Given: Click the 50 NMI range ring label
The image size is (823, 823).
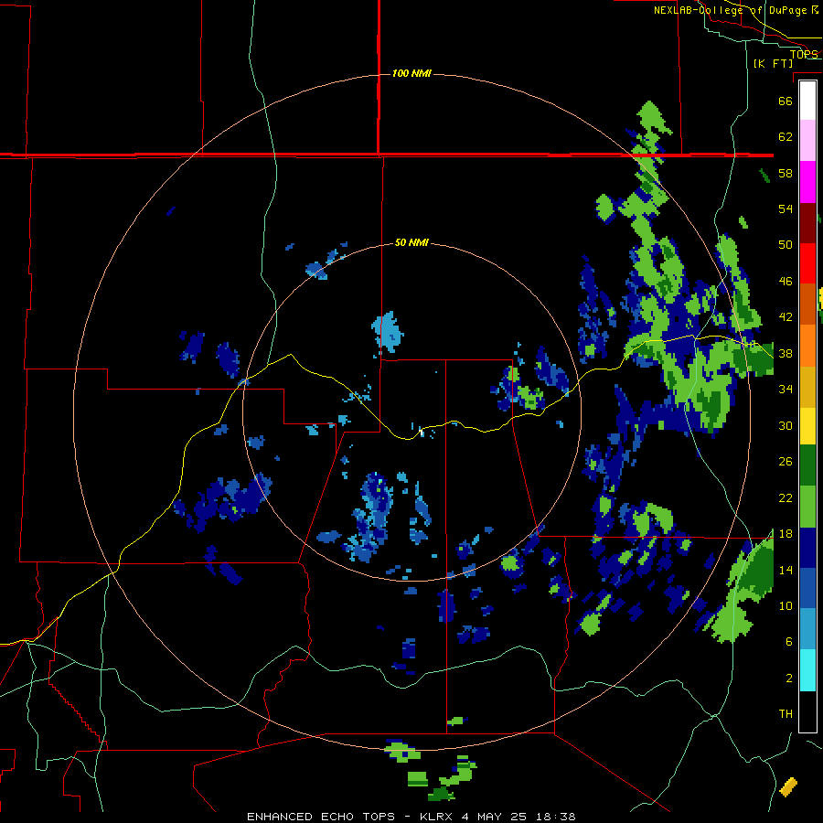Looking at the screenshot, I should click(x=411, y=242).
